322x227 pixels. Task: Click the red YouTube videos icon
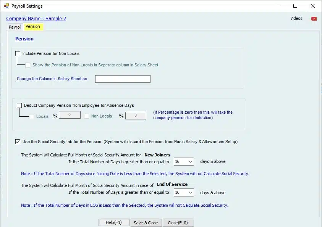click(x=314, y=19)
